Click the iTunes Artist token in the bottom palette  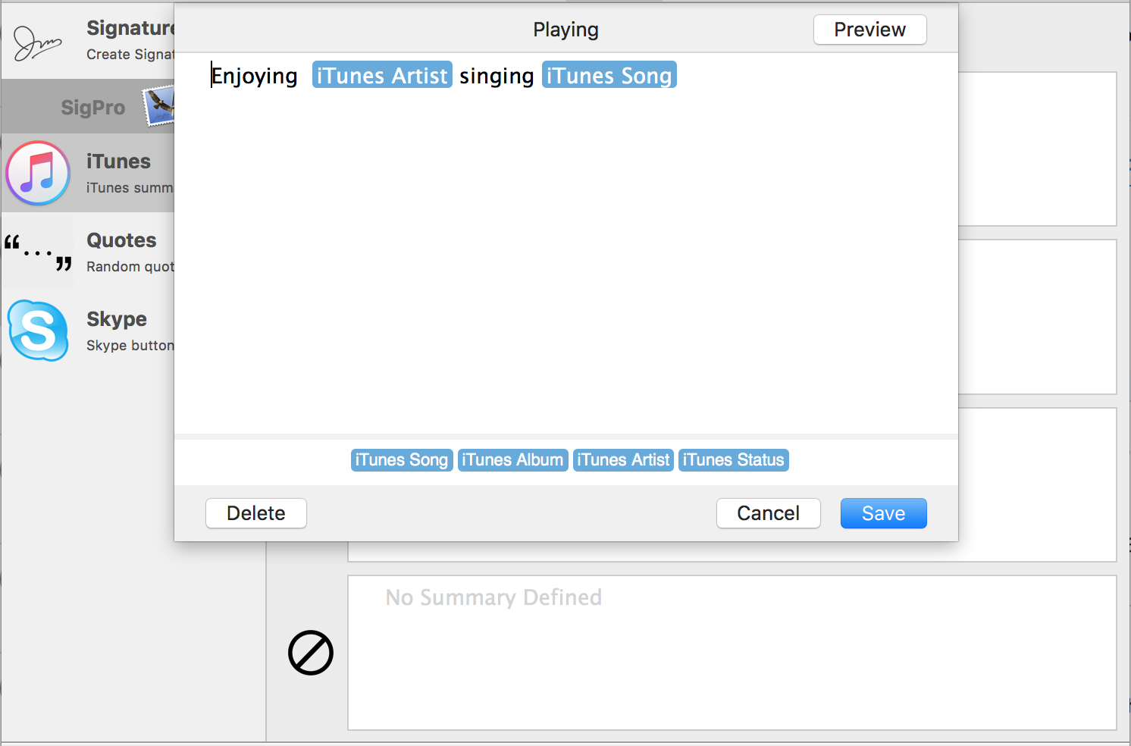coord(623,460)
